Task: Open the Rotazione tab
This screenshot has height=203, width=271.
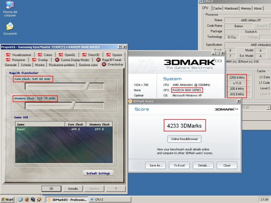Action: pos(16,60)
